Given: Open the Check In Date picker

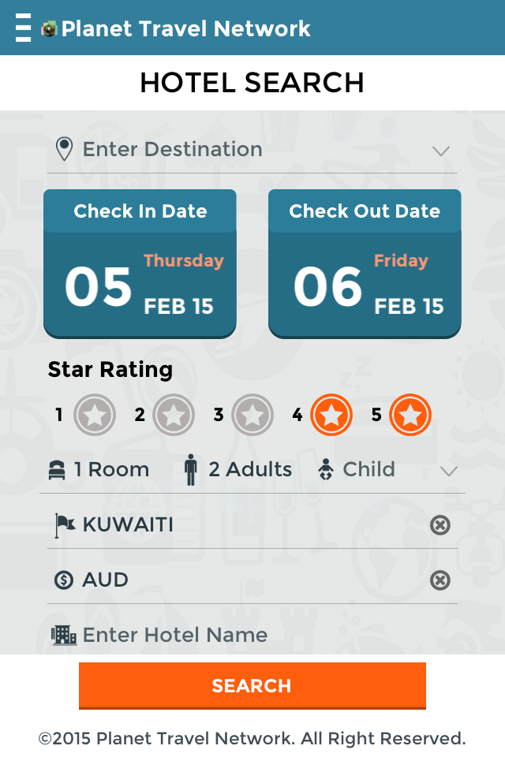Looking at the screenshot, I should click(x=140, y=263).
